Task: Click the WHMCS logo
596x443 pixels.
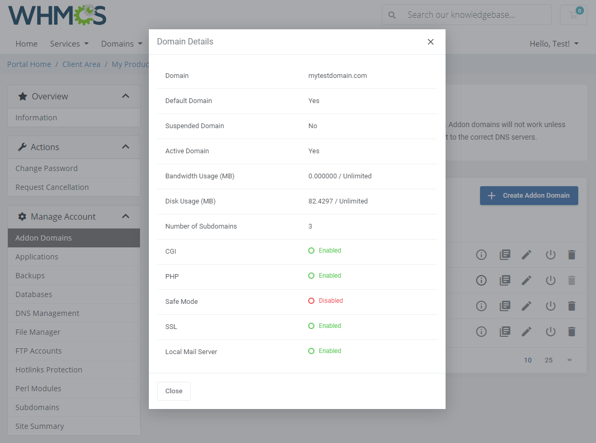Action: pos(57,15)
